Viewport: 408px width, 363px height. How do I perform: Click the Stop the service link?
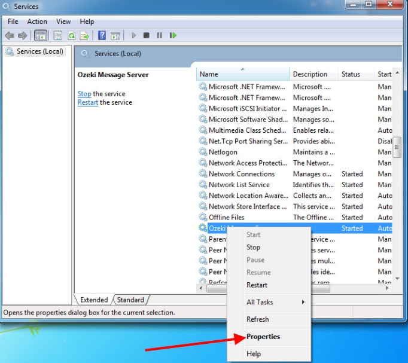[x=84, y=94]
